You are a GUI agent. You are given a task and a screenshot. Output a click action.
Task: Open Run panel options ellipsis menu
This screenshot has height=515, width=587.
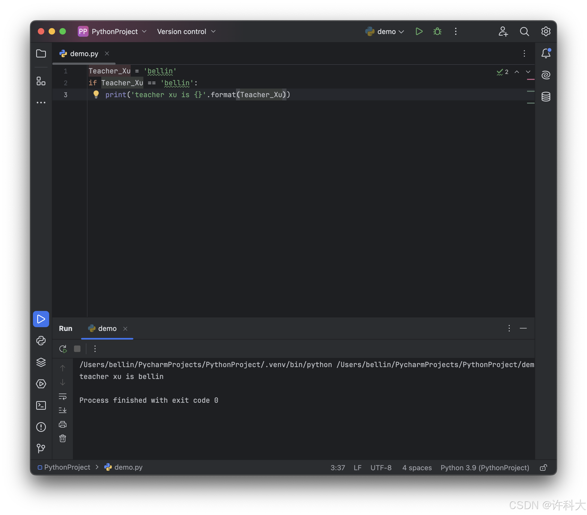[x=509, y=328]
